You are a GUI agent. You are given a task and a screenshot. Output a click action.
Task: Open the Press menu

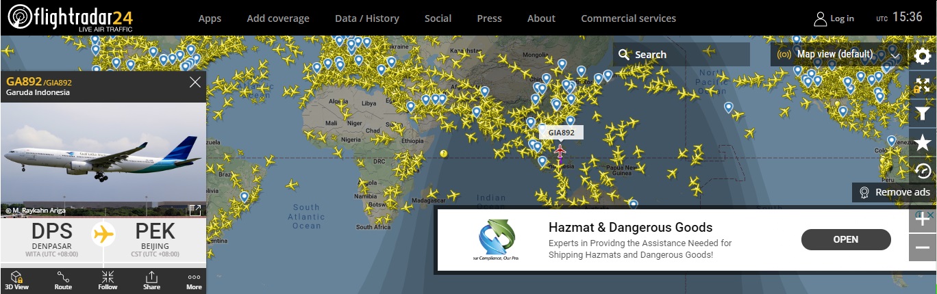(x=489, y=18)
